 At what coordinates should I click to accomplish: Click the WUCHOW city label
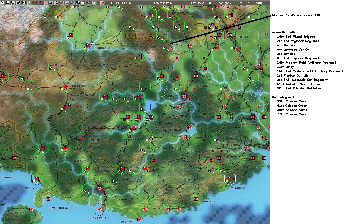[x=80, y=161]
